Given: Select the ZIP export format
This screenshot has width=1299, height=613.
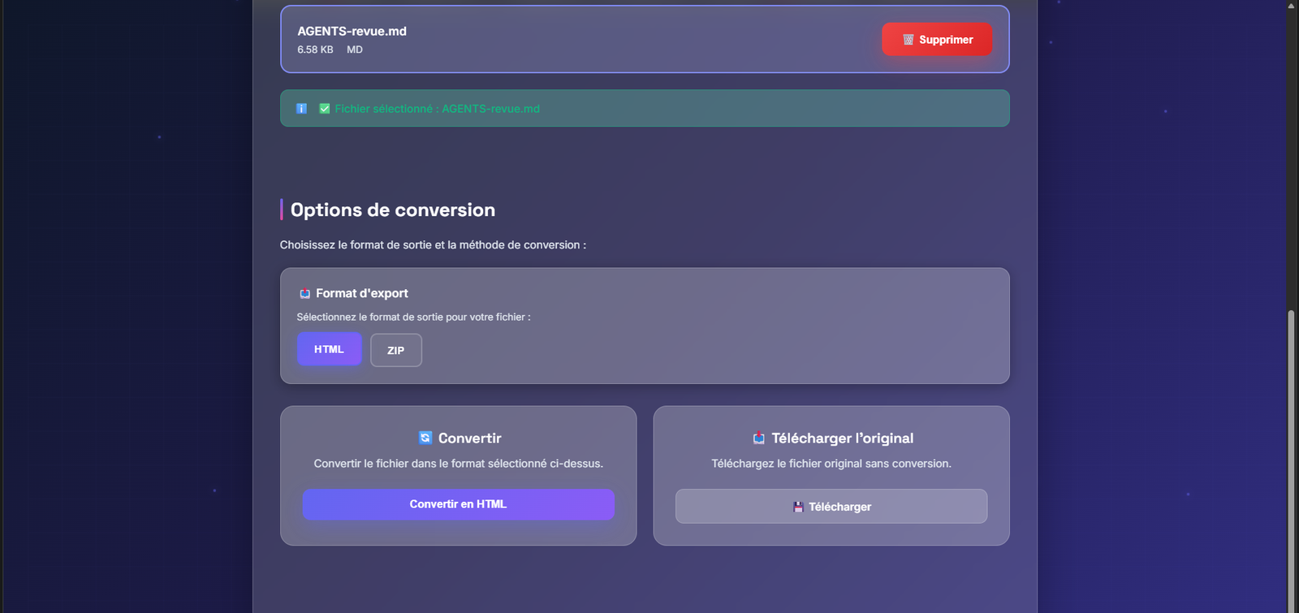Looking at the screenshot, I should (x=396, y=350).
